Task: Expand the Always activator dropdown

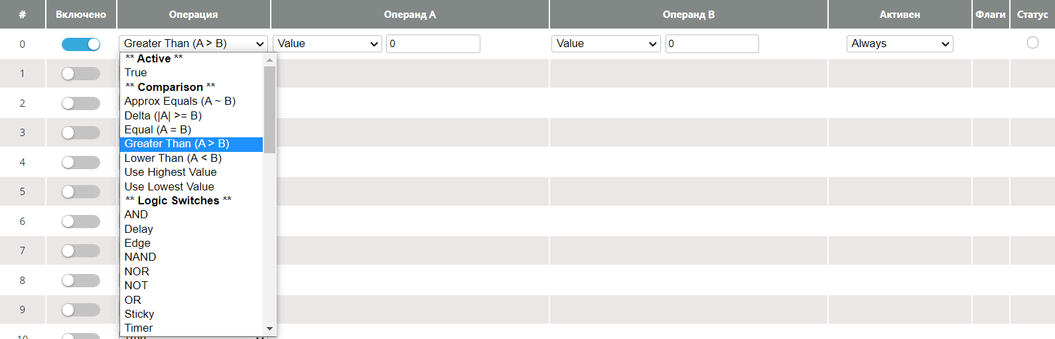Action: click(x=900, y=44)
